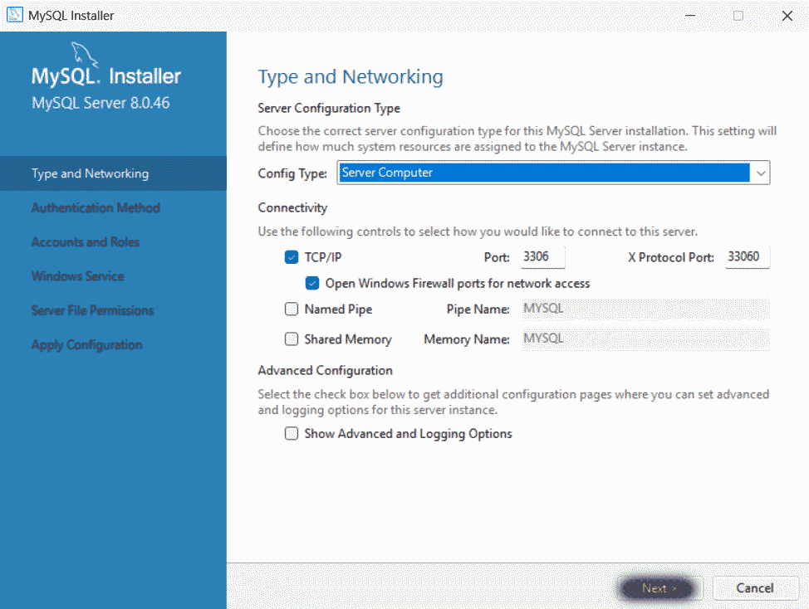Image resolution: width=809 pixels, height=609 pixels.
Task: Switch to the Windows Service step
Action: pos(77,276)
